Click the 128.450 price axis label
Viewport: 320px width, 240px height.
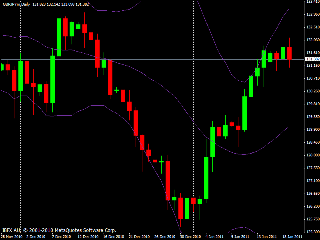point(313,142)
